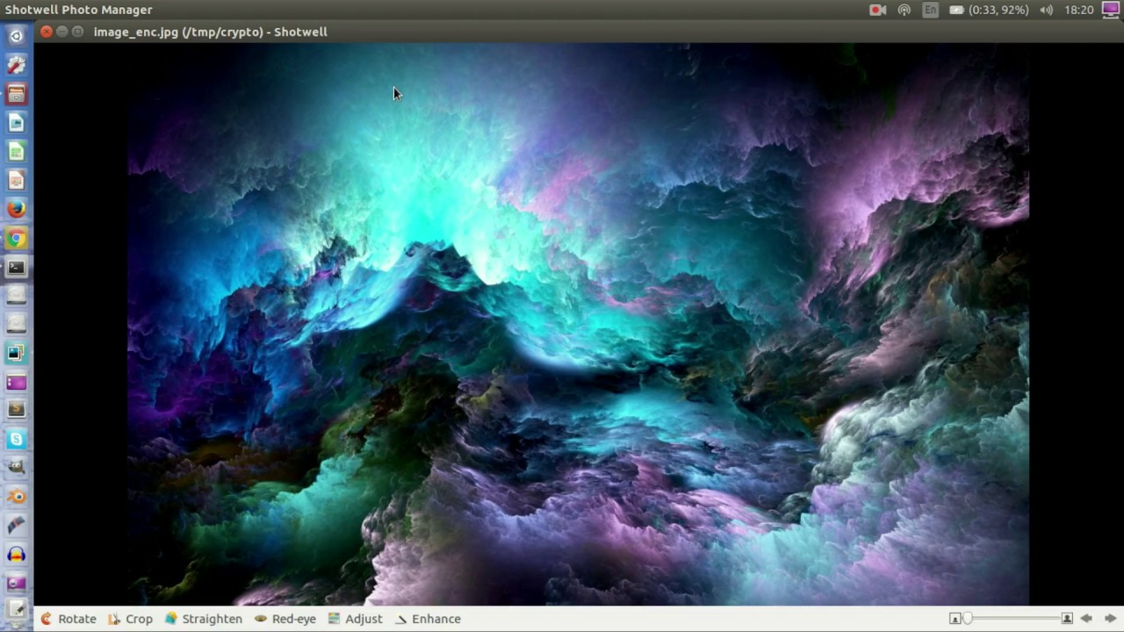Open the battery indicator menu

988,10
